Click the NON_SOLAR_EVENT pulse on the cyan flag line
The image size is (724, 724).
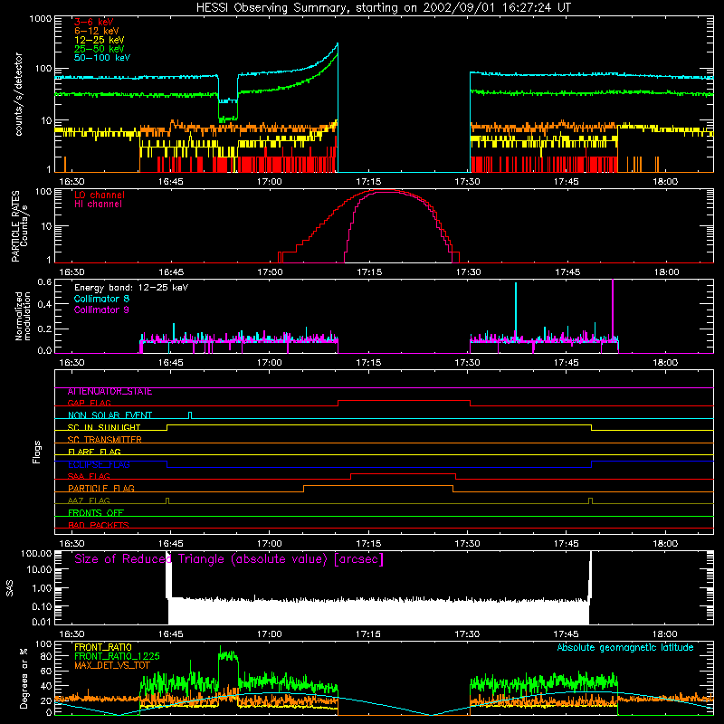(190, 415)
